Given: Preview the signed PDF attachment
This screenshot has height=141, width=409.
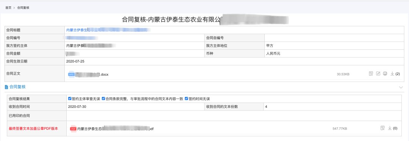Looking at the screenshot, I should click(x=382, y=128).
